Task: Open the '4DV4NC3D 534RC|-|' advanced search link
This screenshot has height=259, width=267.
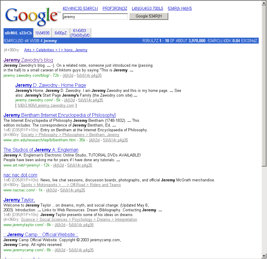Action: coord(80,9)
